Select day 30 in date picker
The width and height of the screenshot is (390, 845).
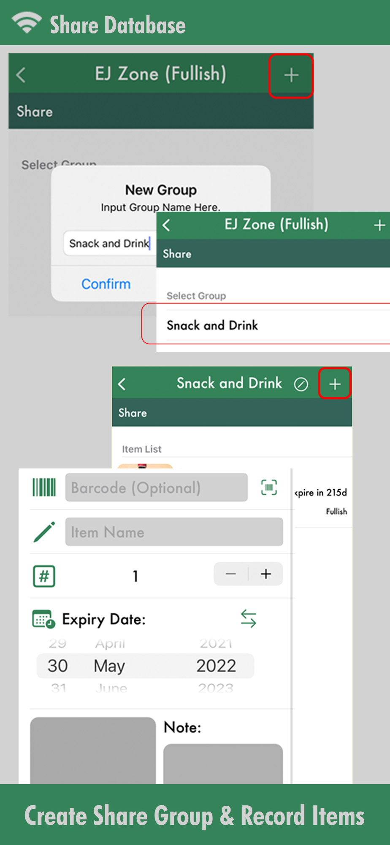pos(58,666)
